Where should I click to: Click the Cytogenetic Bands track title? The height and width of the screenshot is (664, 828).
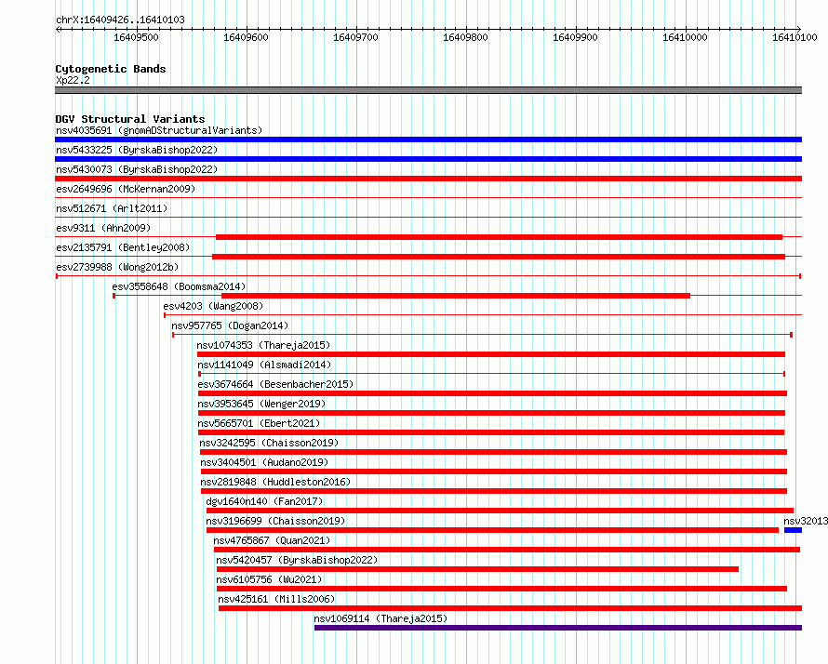[x=111, y=69]
